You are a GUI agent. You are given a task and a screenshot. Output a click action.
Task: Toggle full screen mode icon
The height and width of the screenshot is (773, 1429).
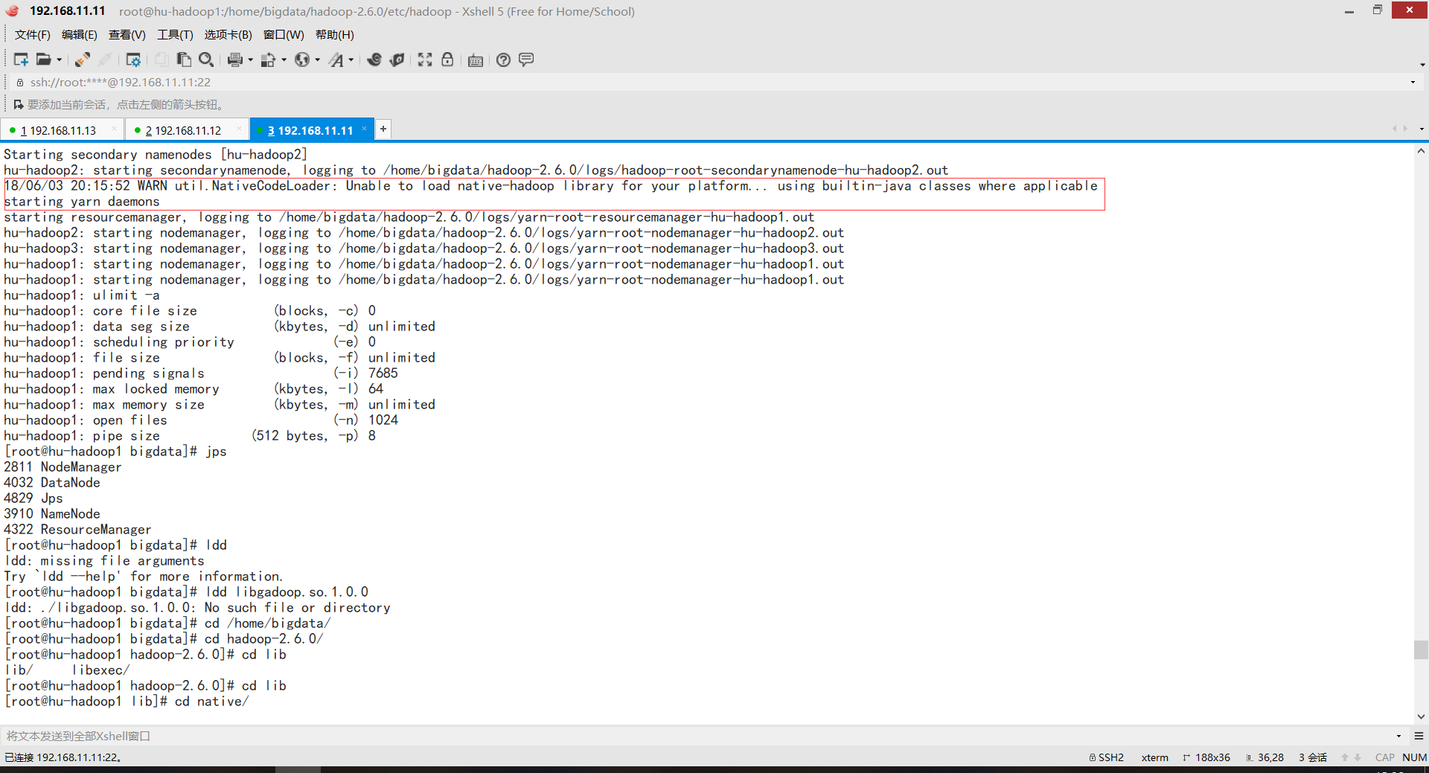(424, 60)
